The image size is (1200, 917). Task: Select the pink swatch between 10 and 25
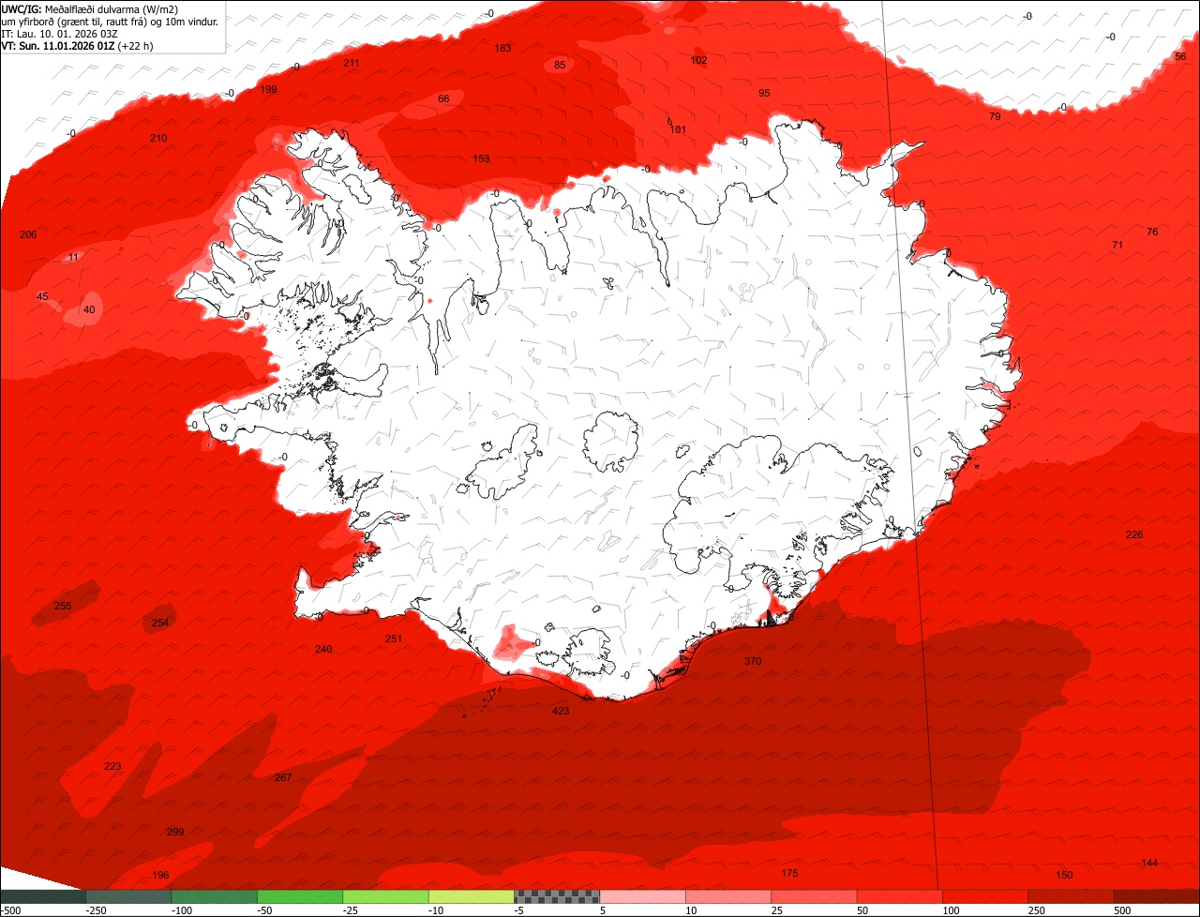pyautogui.click(x=728, y=896)
